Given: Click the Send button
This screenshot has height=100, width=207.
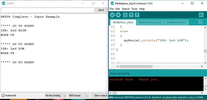Looking at the screenshot, I should [101, 10].
